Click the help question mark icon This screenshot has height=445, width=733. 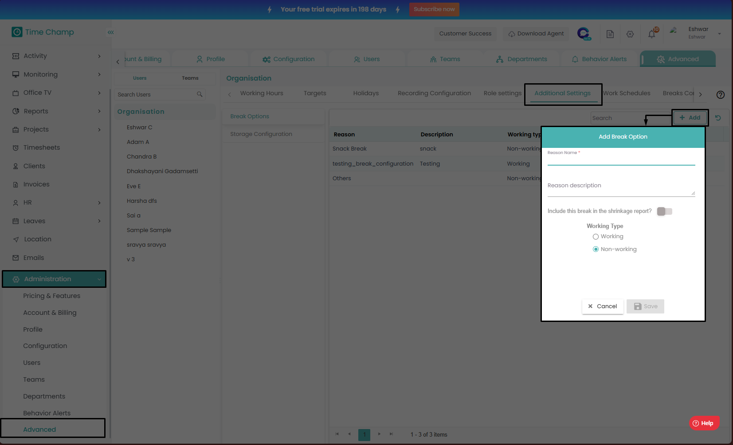721,94
